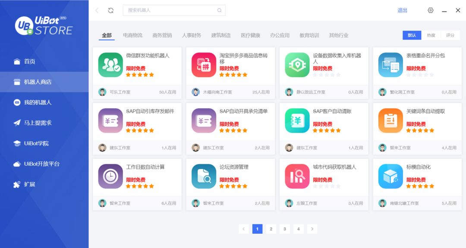Open settings via the gear icon
This screenshot has width=466, height=248.
click(430, 10)
